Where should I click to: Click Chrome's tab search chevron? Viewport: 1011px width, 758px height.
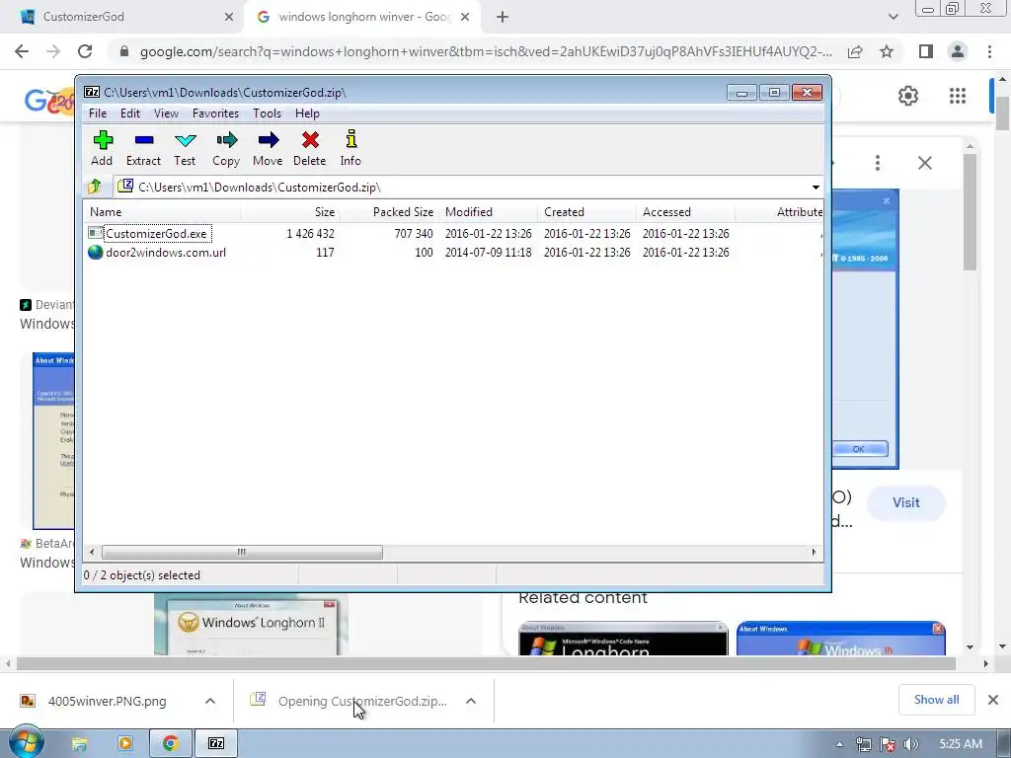coord(893,17)
